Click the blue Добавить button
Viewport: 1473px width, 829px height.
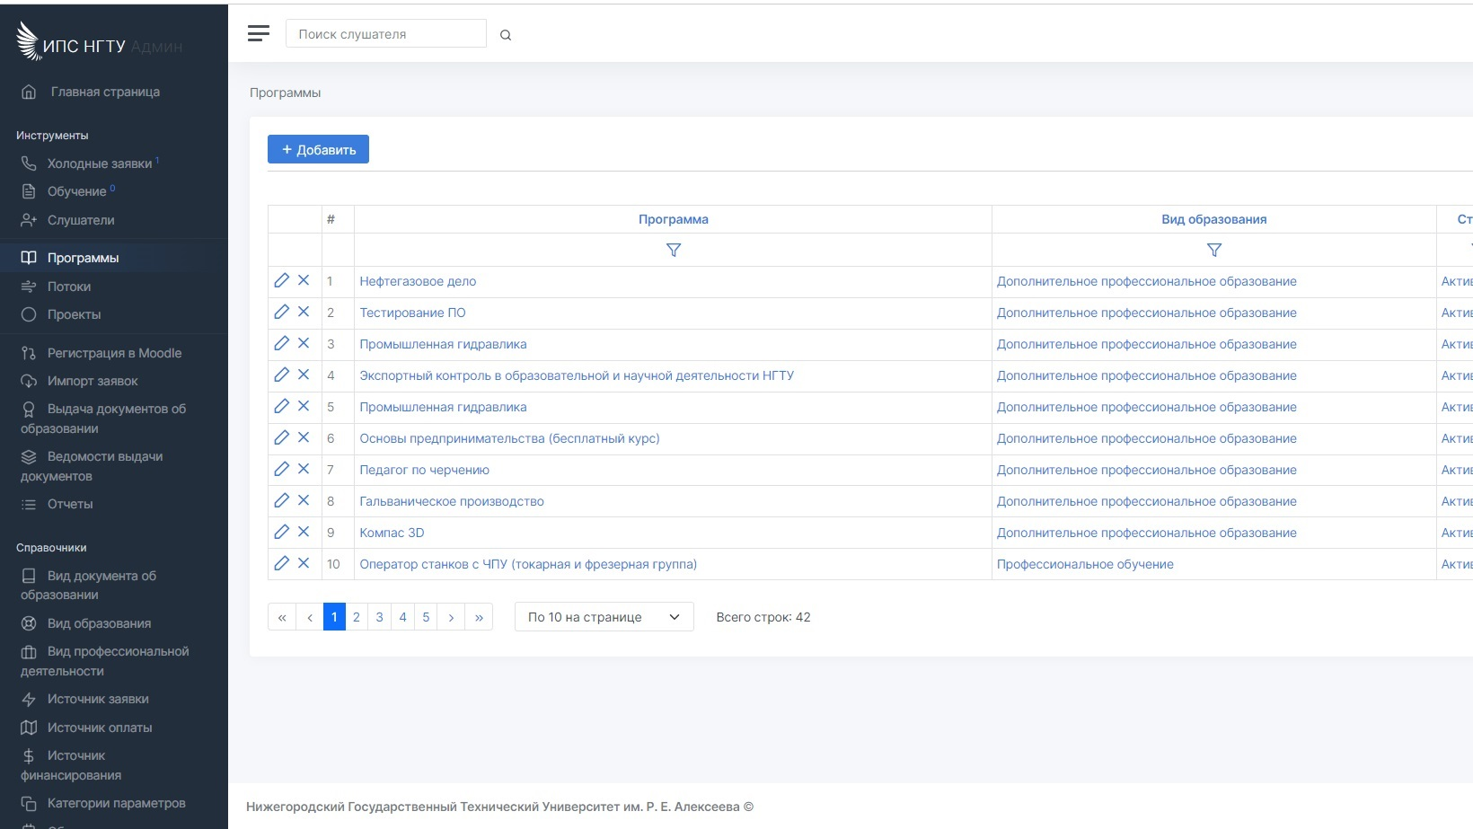(x=318, y=149)
